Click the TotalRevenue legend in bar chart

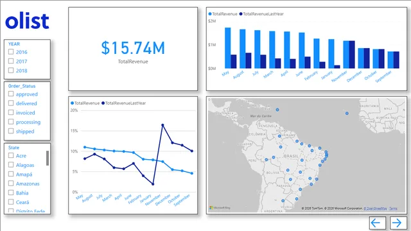pos(223,14)
